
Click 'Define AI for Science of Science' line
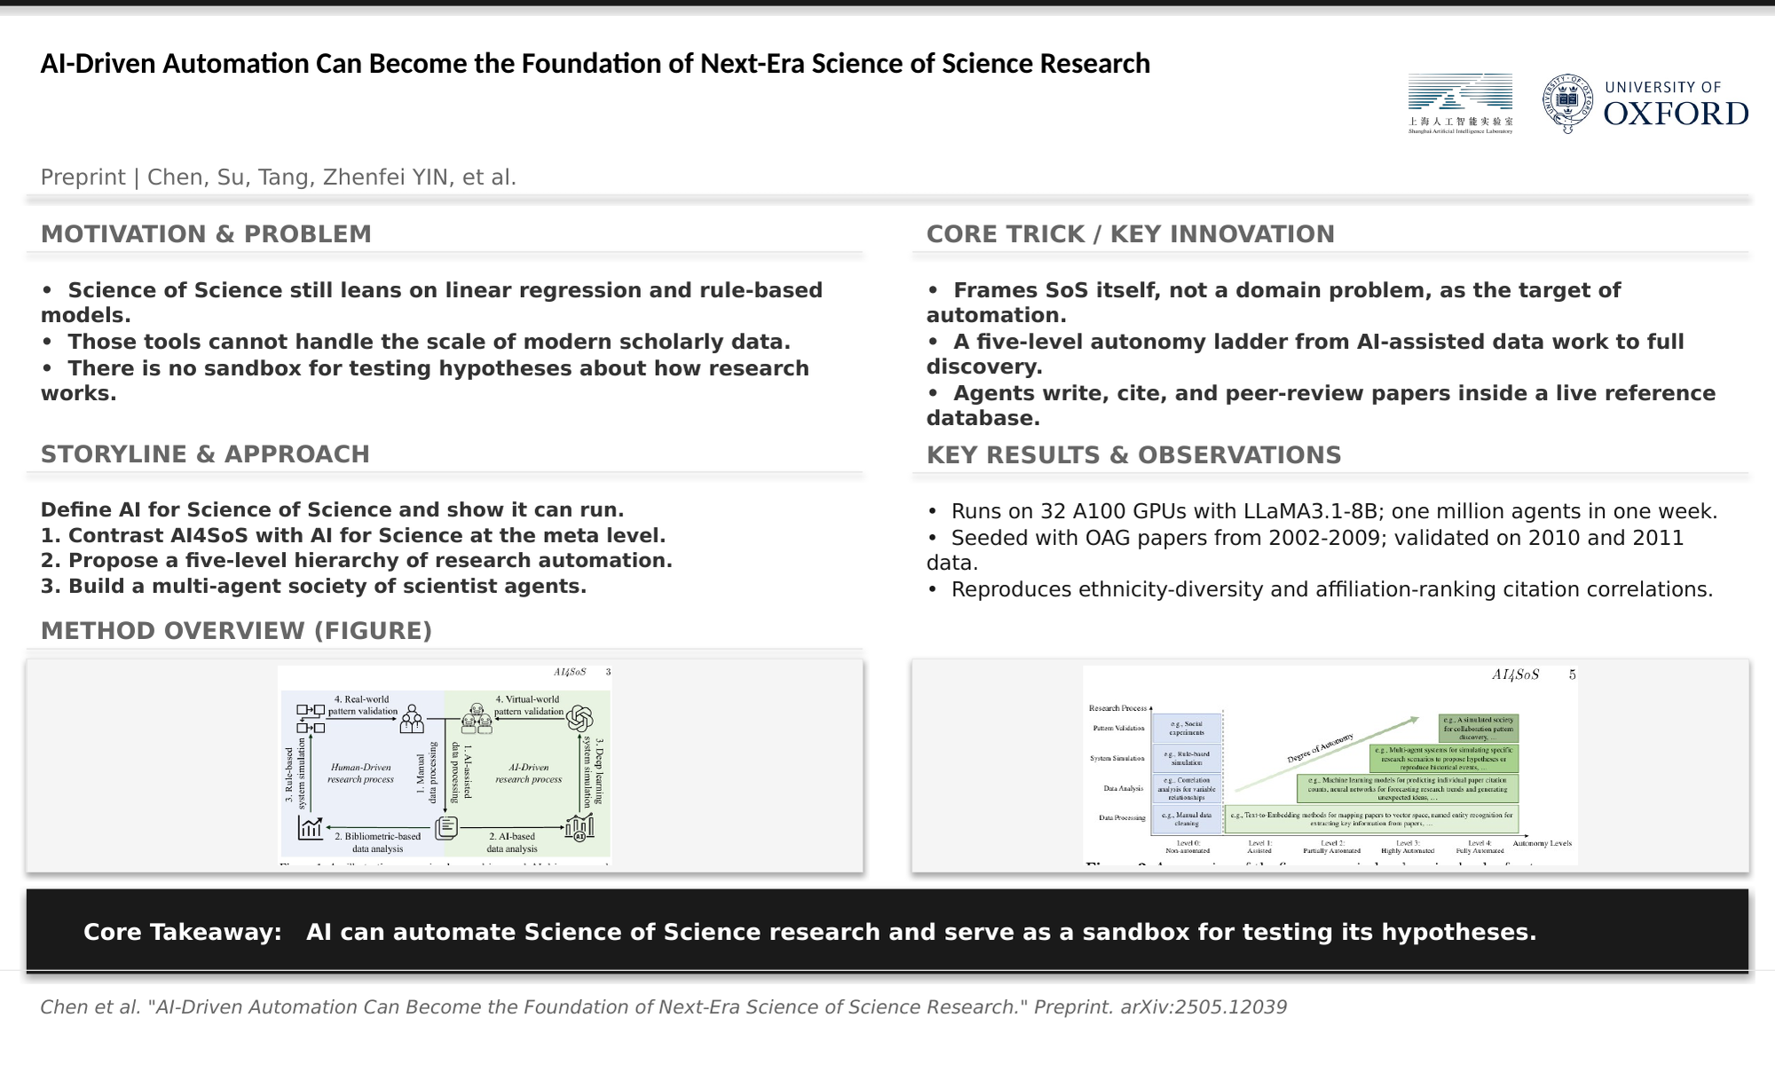333,510
